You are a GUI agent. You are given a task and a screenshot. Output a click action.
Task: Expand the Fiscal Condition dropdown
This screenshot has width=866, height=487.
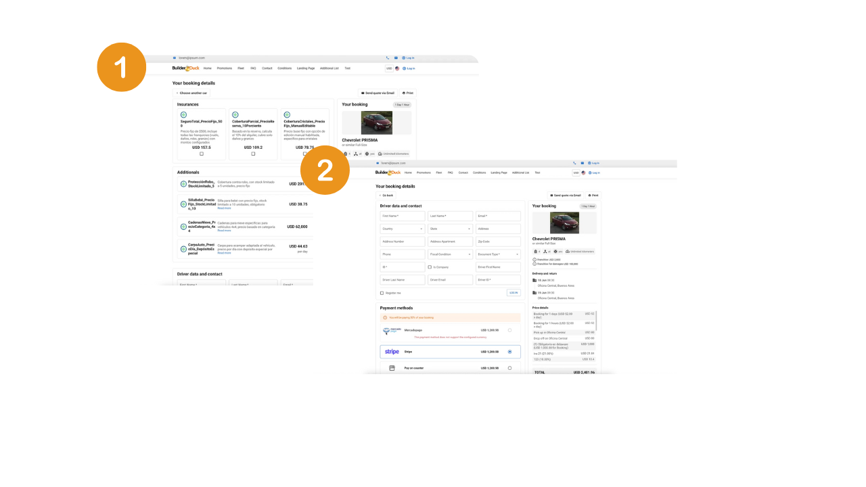tap(450, 254)
